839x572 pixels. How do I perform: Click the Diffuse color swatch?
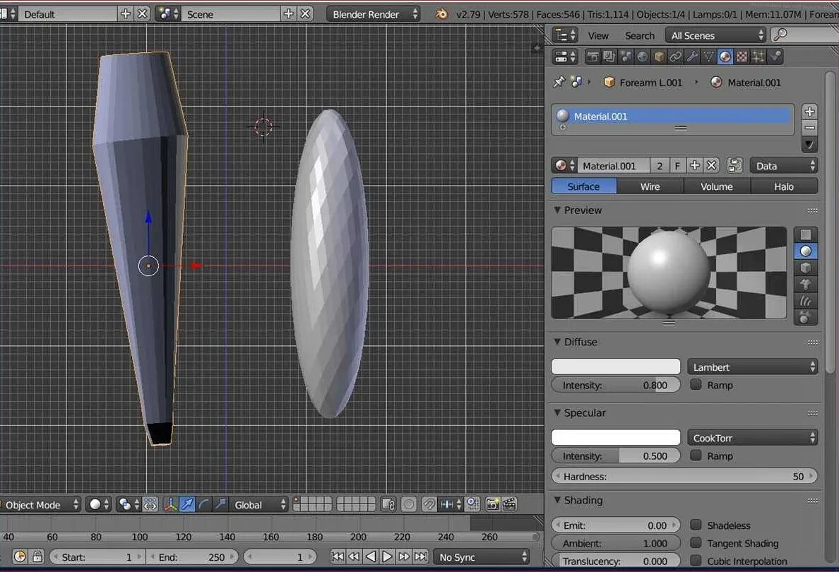click(x=616, y=367)
